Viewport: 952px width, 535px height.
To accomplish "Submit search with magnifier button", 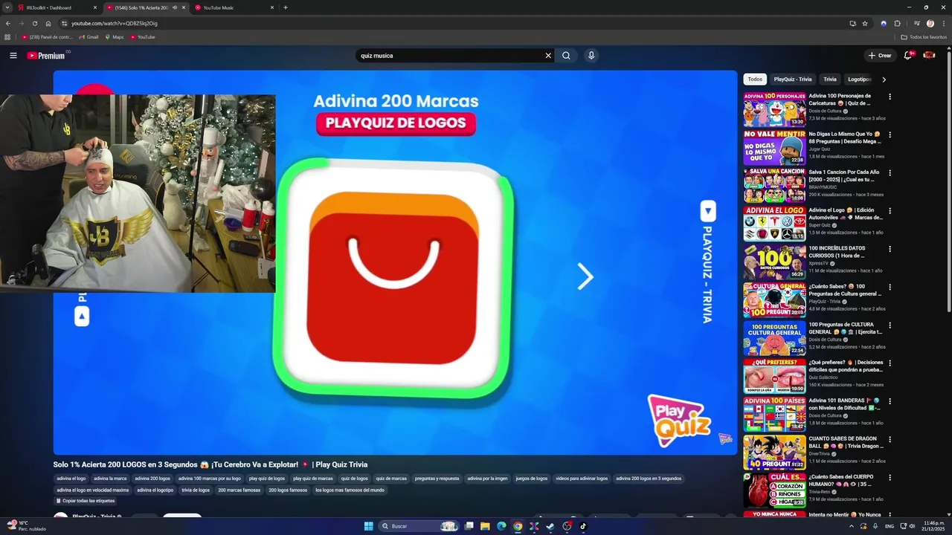I will click(x=566, y=56).
